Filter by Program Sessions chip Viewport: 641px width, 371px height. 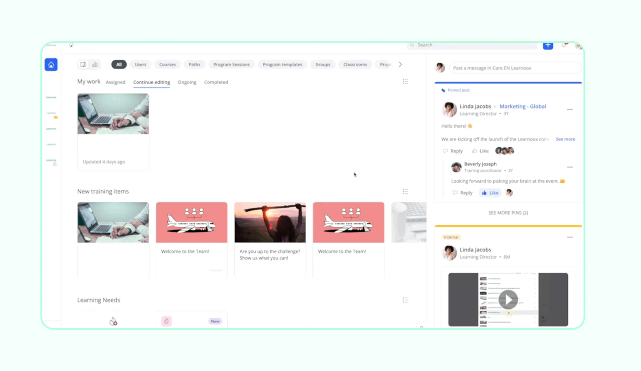(231, 64)
